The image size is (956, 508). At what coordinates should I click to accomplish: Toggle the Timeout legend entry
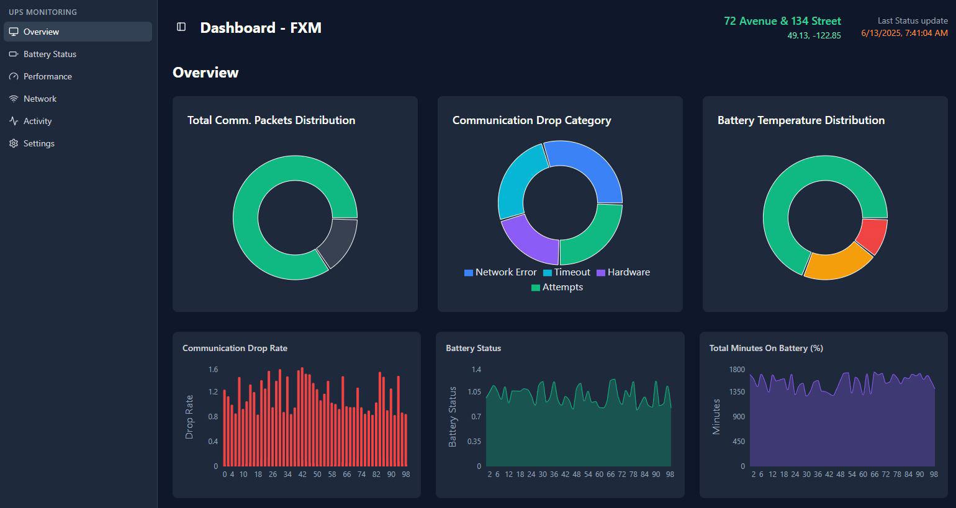[567, 272]
